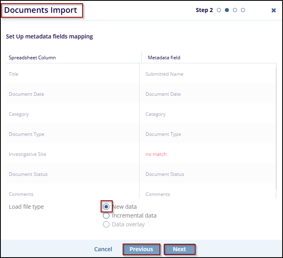Open the 'no match' metadata field for Investigative Site

156,154
